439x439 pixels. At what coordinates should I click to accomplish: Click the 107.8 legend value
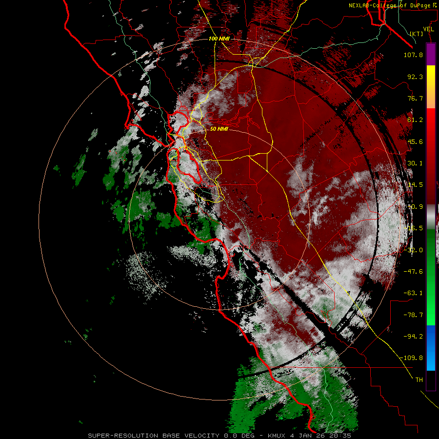click(413, 55)
